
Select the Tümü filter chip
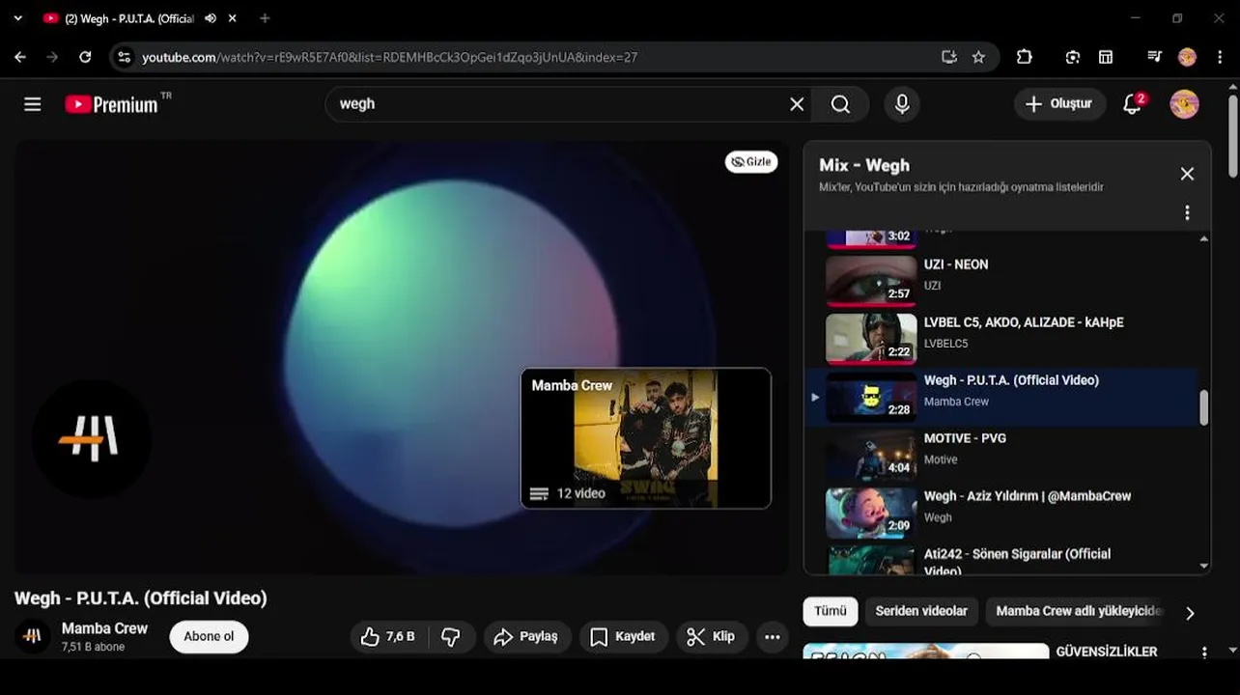(830, 611)
